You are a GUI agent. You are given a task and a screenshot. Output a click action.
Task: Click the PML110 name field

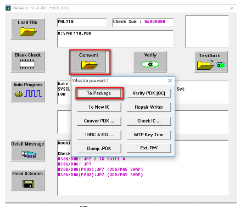pos(82,23)
